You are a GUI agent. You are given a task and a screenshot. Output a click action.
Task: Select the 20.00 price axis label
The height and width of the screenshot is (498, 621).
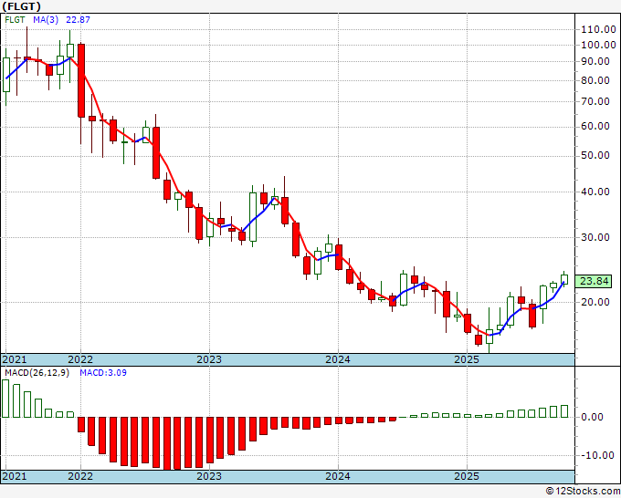click(x=595, y=302)
